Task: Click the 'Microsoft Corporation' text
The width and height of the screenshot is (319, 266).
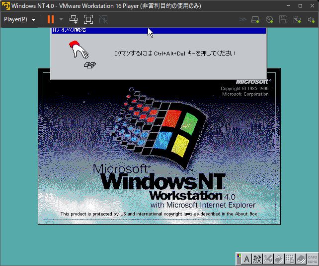Action: coord(245,94)
